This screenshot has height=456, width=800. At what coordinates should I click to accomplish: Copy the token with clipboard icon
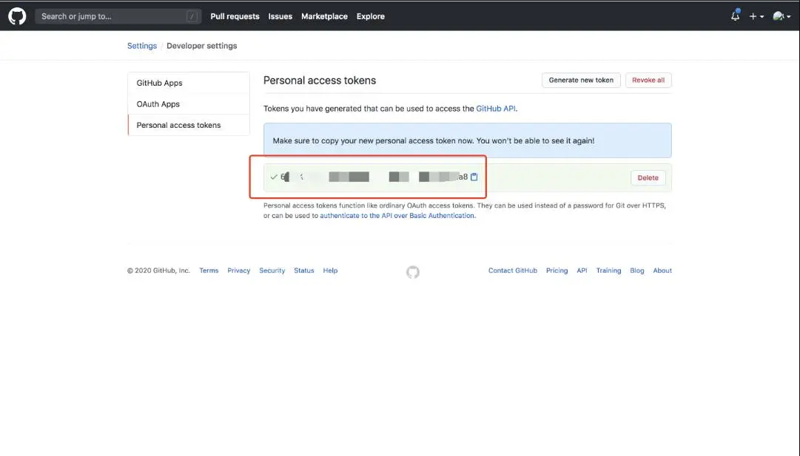(x=474, y=177)
